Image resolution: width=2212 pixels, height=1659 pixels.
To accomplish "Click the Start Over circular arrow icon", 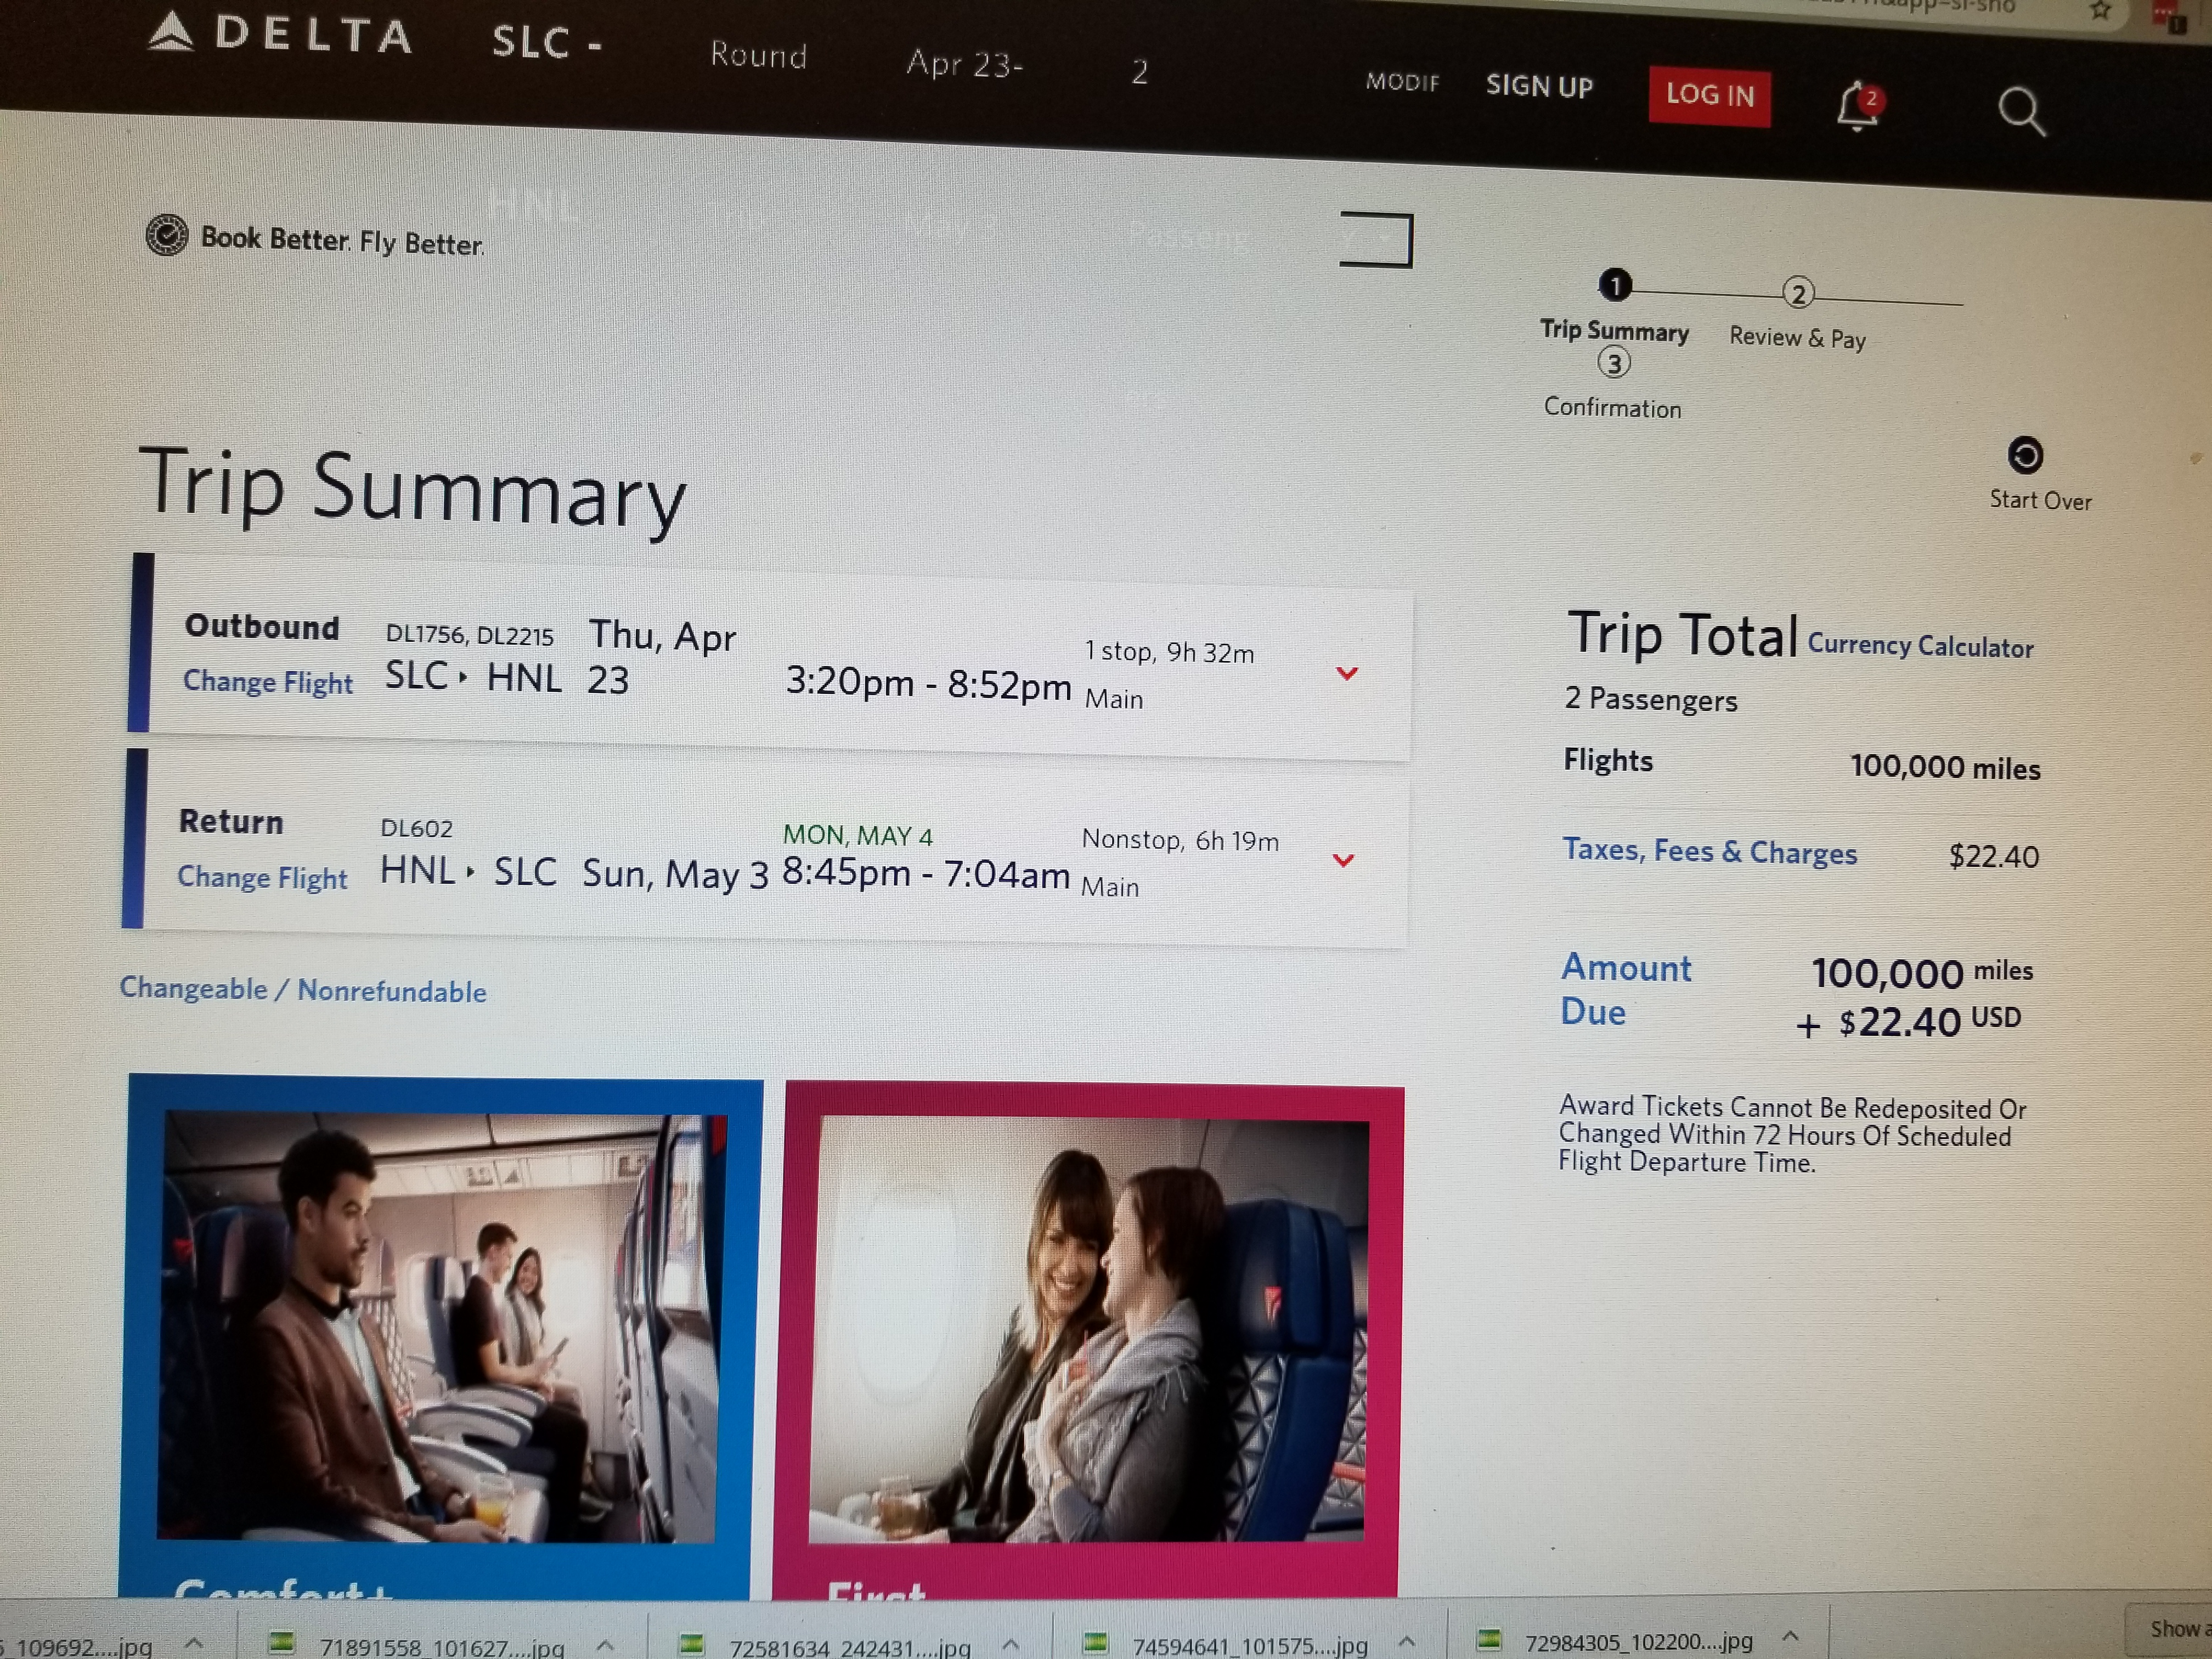I will click(2025, 456).
